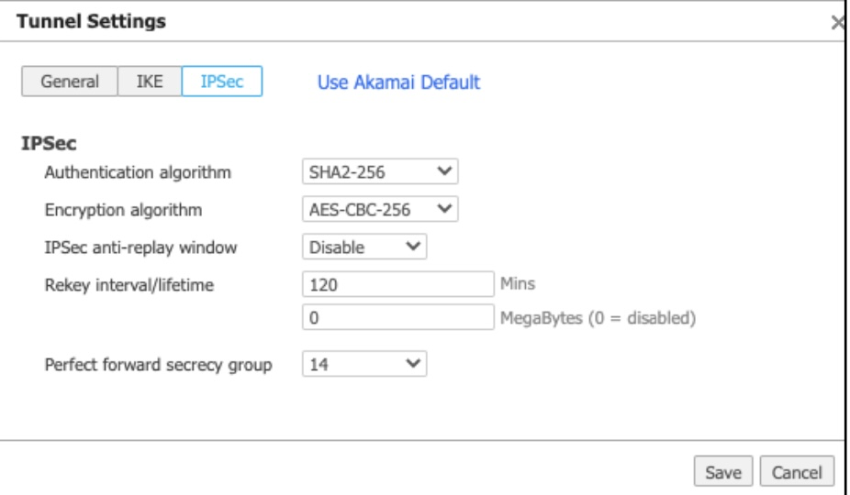Viewport: 850px width, 495px height.
Task: Switch to the General tab
Action: pyautogui.click(x=70, y=82)
